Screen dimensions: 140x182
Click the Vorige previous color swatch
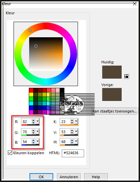coord(112,94)
